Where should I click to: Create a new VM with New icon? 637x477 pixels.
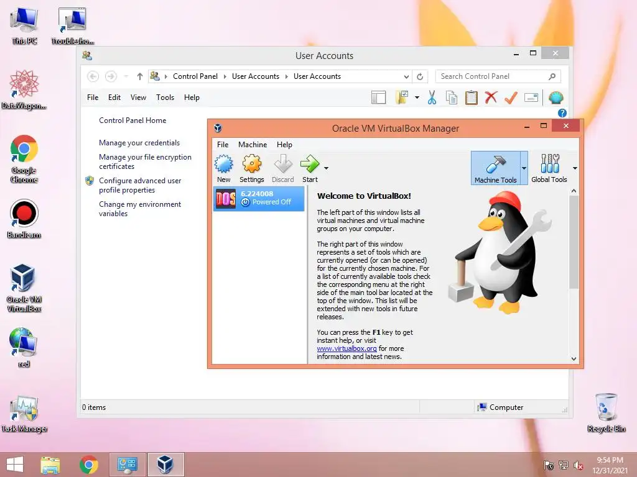point(223,168)
